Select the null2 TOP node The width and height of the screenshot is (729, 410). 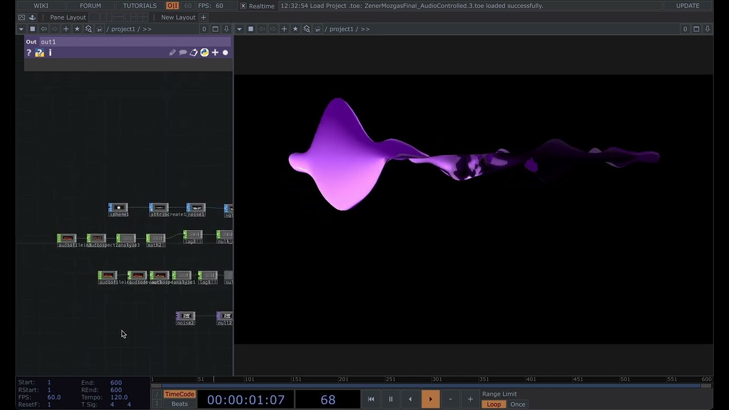(x=224, y=317)
